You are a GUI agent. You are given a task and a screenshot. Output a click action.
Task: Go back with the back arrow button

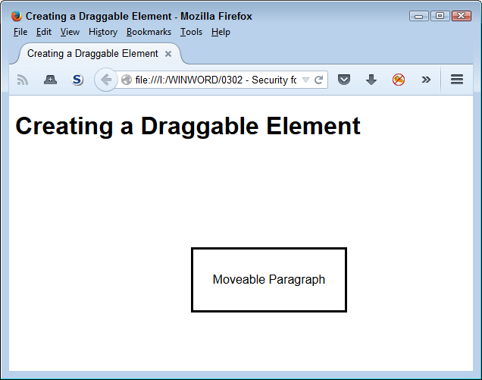pyautogui.click(x=106, y=80)
